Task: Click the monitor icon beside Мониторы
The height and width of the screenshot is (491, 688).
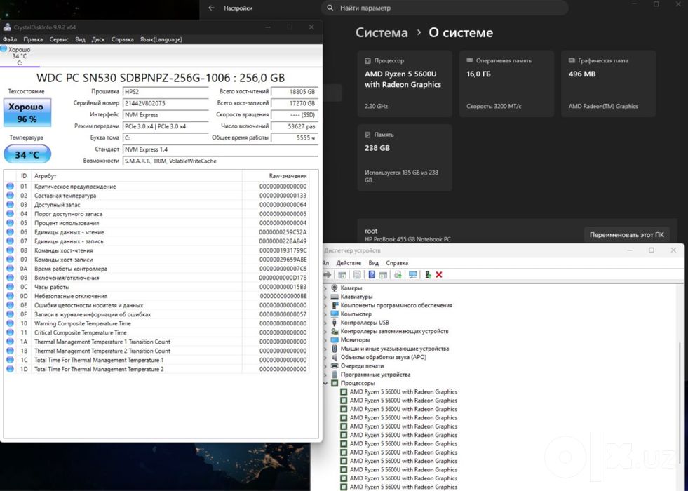Action: pyautogui.click(x=335, y=339)
